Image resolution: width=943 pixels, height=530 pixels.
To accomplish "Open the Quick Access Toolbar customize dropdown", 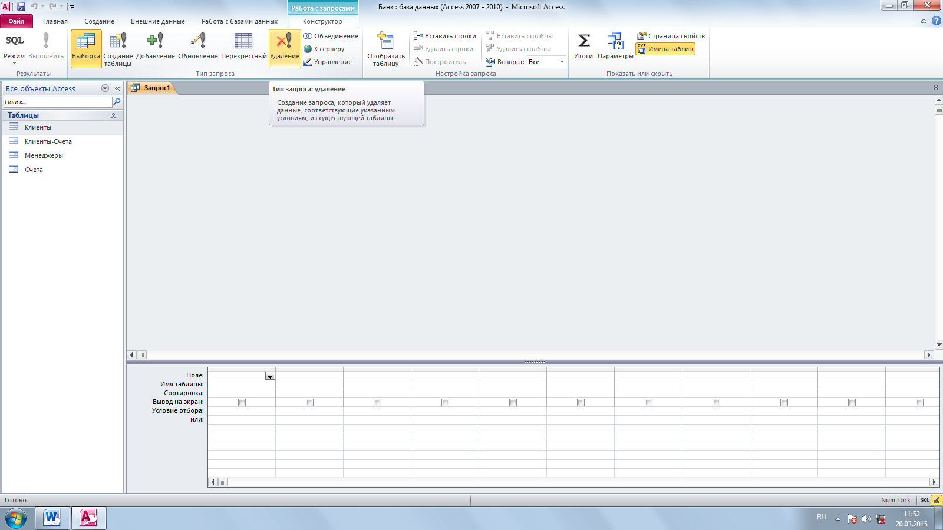I will [72, 7].
